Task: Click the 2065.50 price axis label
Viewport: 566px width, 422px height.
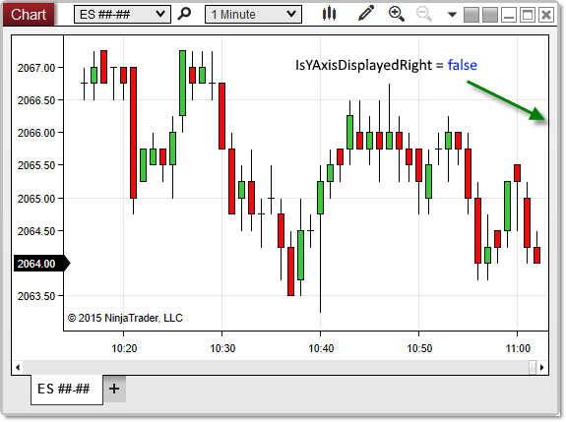Action: (36, 165)
